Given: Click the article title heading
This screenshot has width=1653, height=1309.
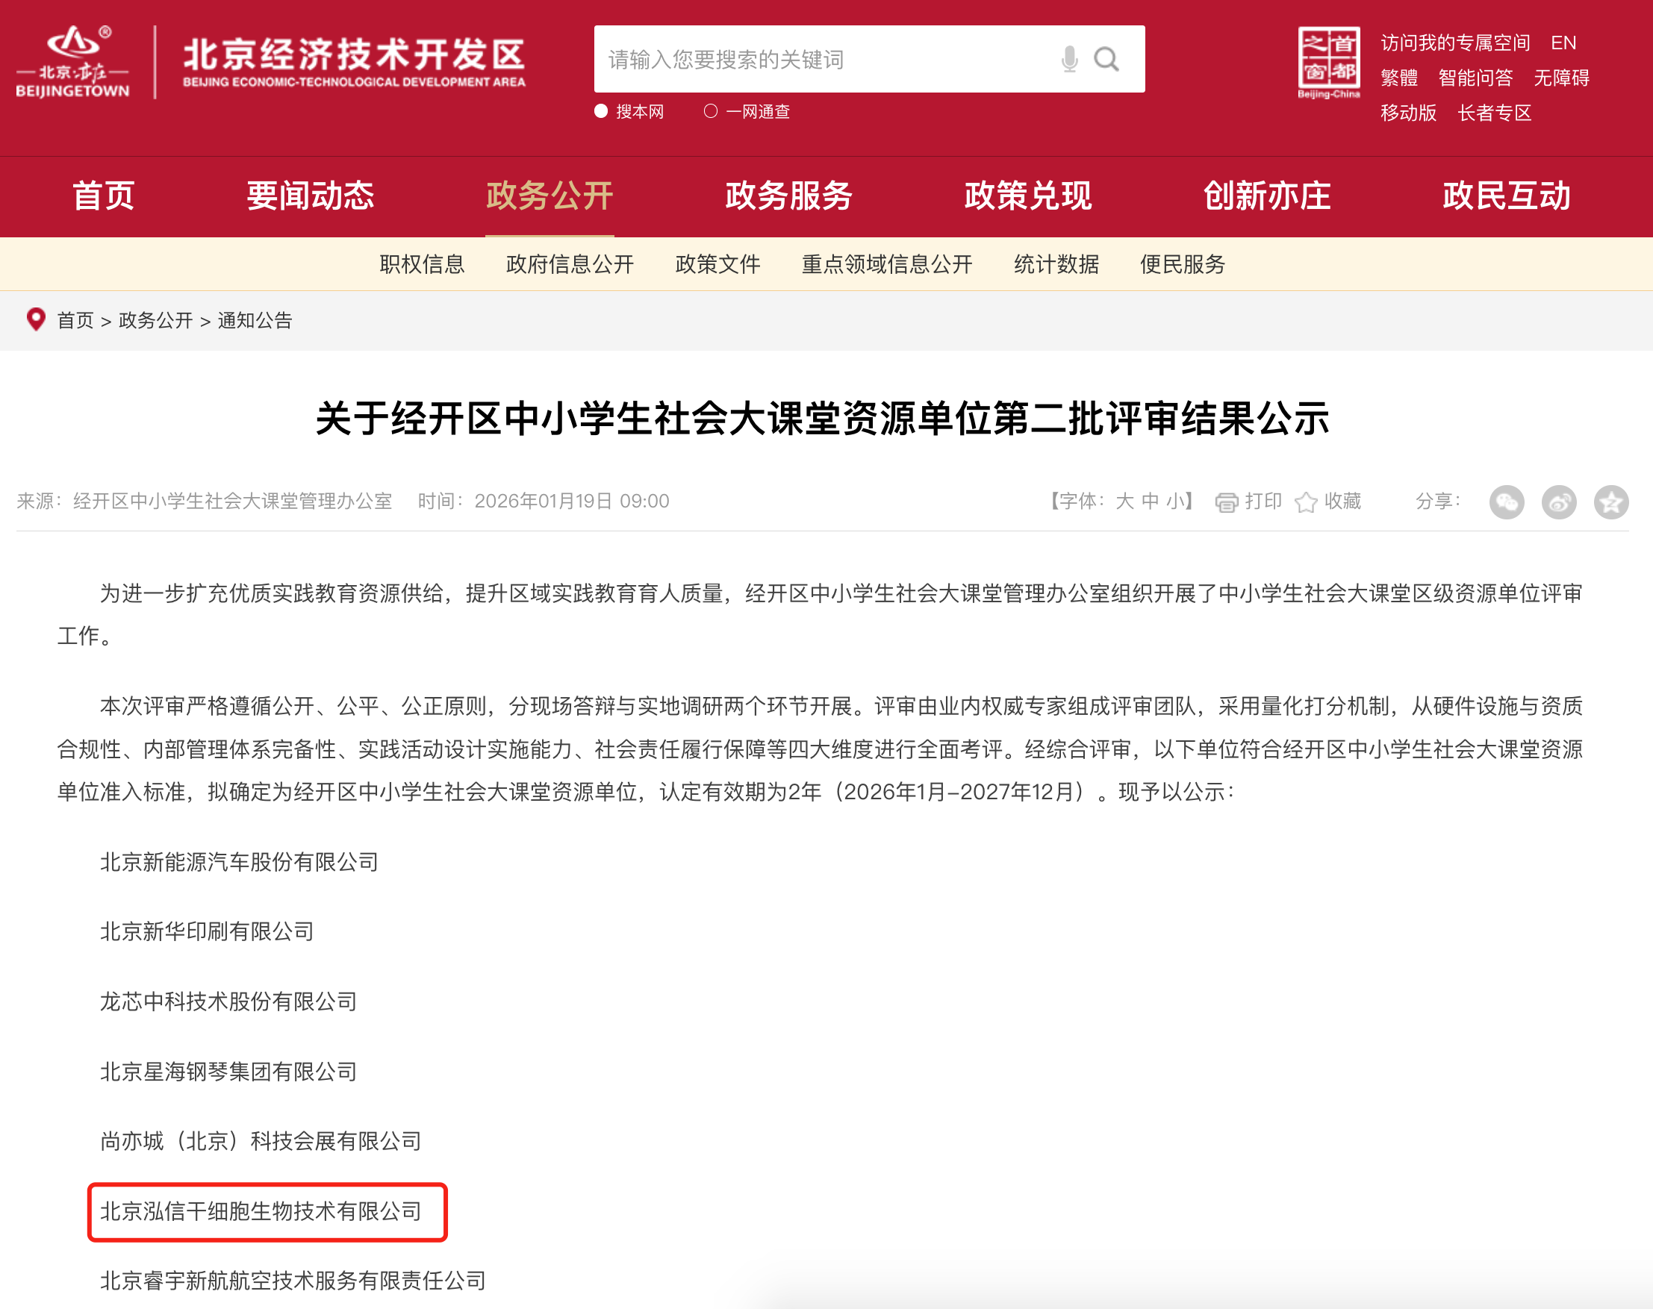Looking at the screenshot, I should click(823, 419).
